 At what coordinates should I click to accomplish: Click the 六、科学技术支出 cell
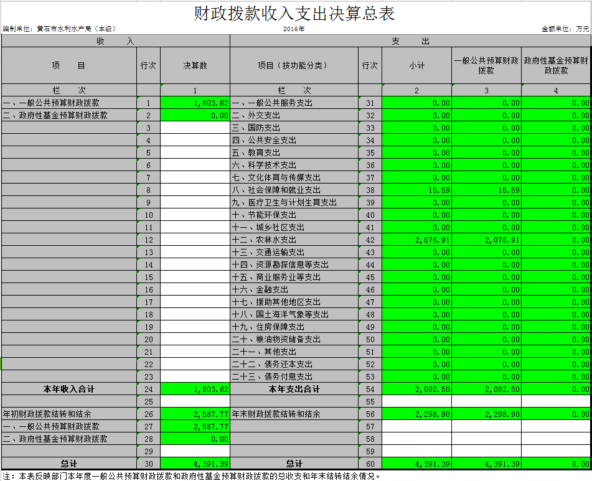pyautogui.click(x=294, y=166)
